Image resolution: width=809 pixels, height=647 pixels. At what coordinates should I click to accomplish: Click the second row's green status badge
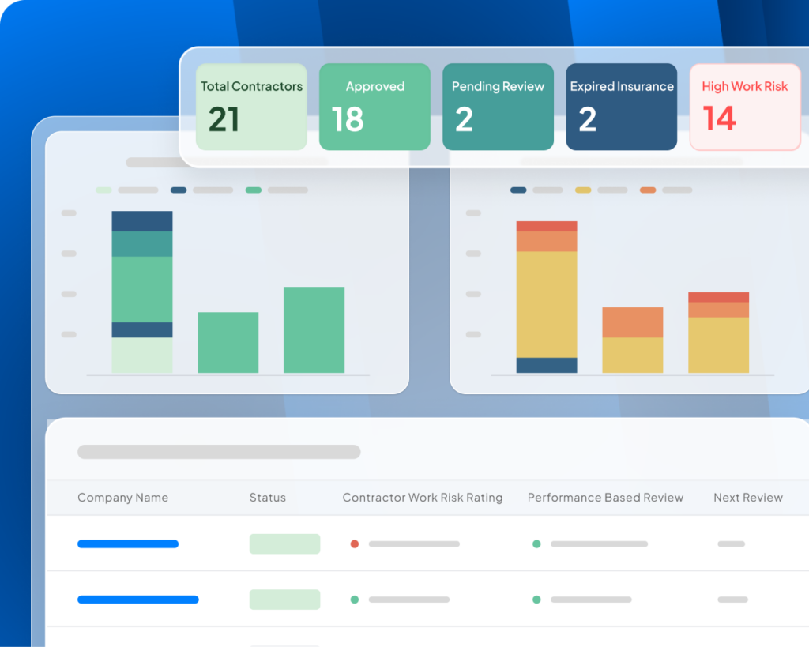click(284, 600)
